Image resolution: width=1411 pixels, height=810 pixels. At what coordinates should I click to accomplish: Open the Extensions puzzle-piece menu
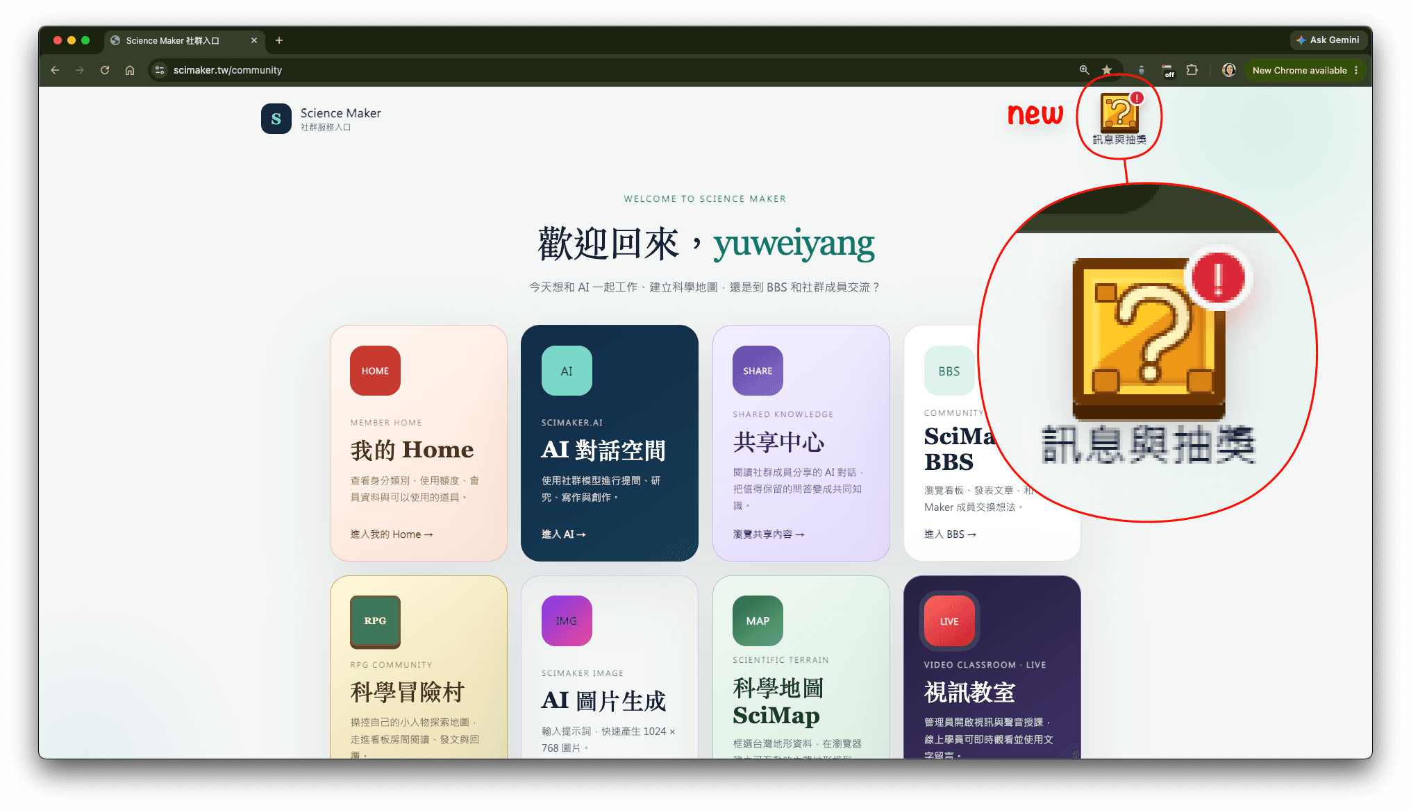click(1192, 70)
